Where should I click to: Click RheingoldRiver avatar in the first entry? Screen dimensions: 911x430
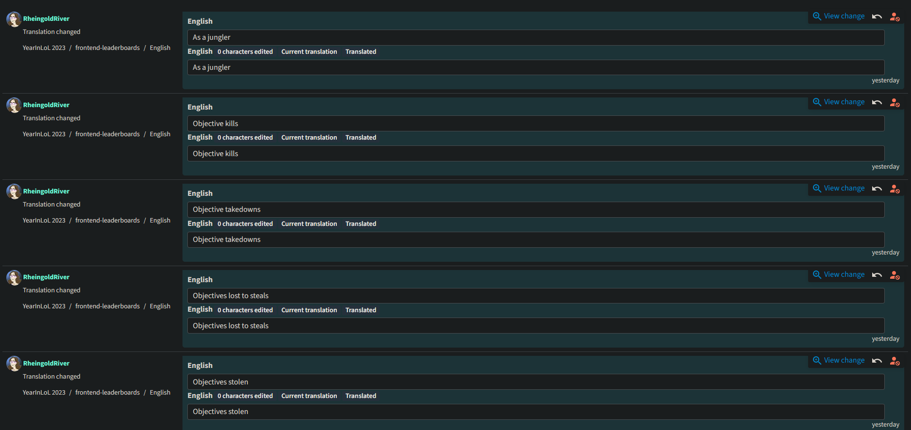pos(14,19)
